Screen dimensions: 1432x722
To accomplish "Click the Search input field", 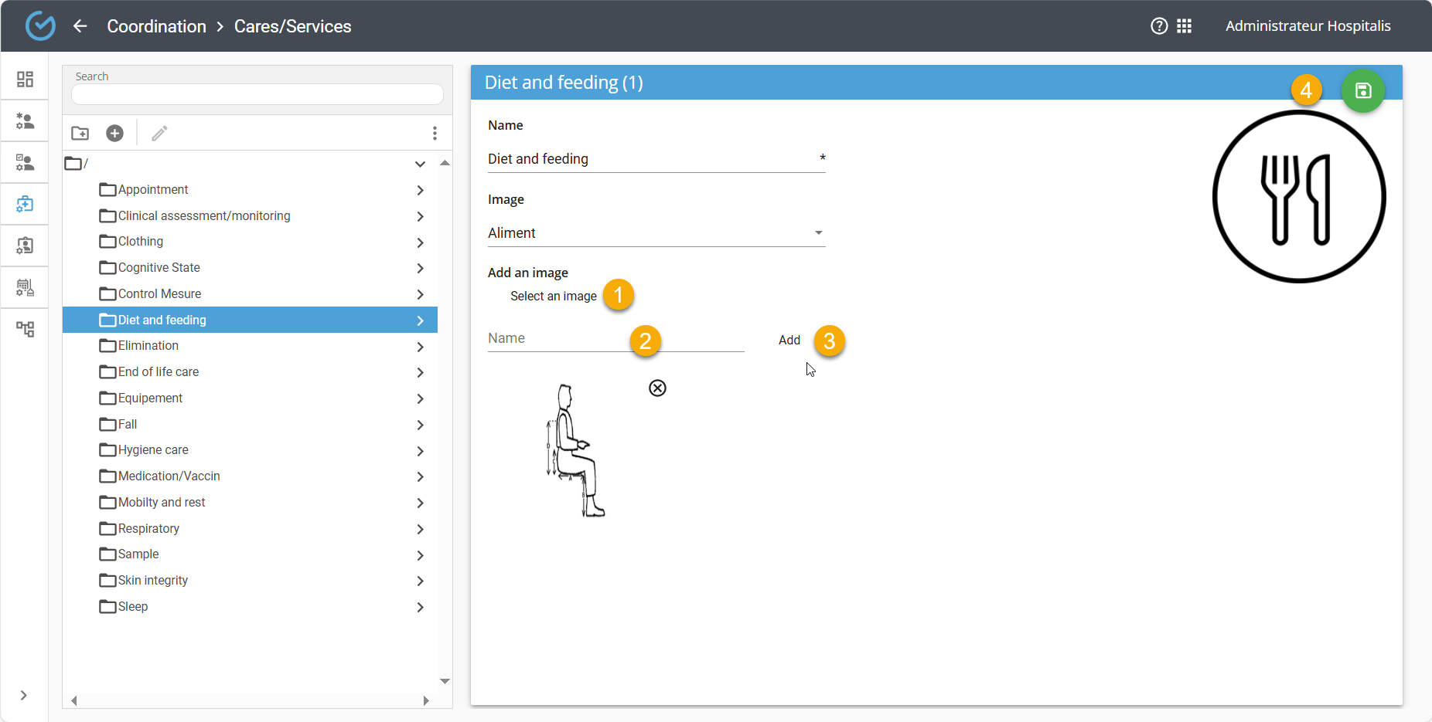I will (x=257, y=94).
